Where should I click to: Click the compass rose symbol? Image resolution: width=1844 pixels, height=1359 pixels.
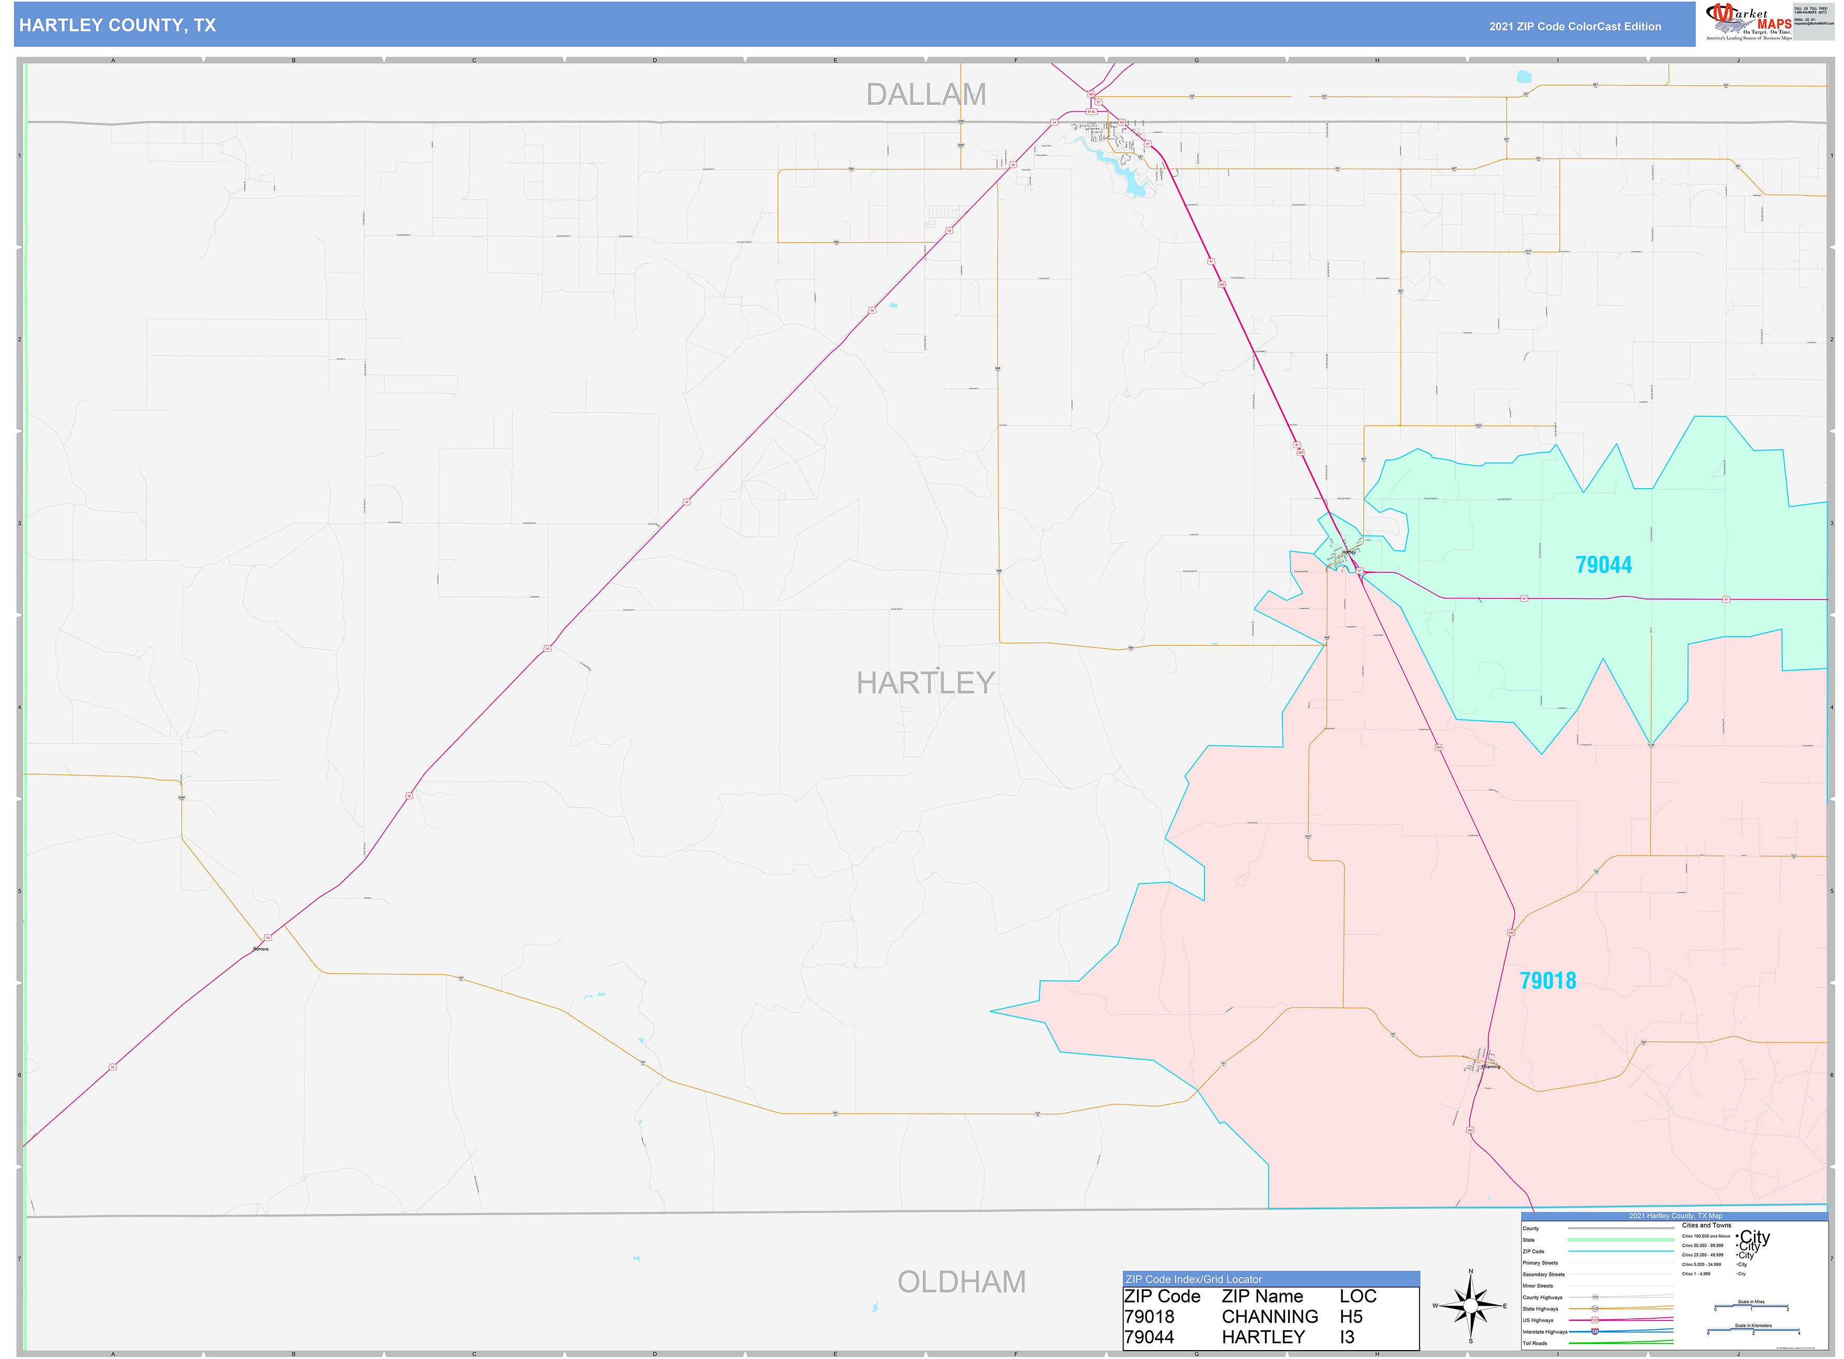[1470, 1306]
